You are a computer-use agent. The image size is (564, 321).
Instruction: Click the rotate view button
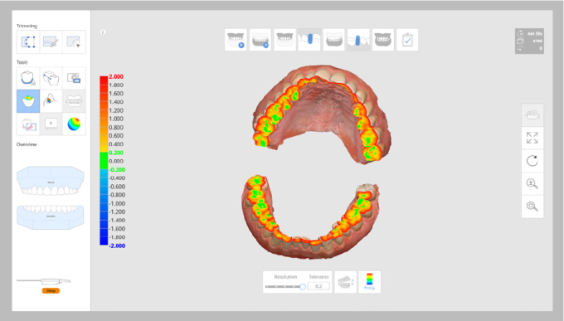532,161
